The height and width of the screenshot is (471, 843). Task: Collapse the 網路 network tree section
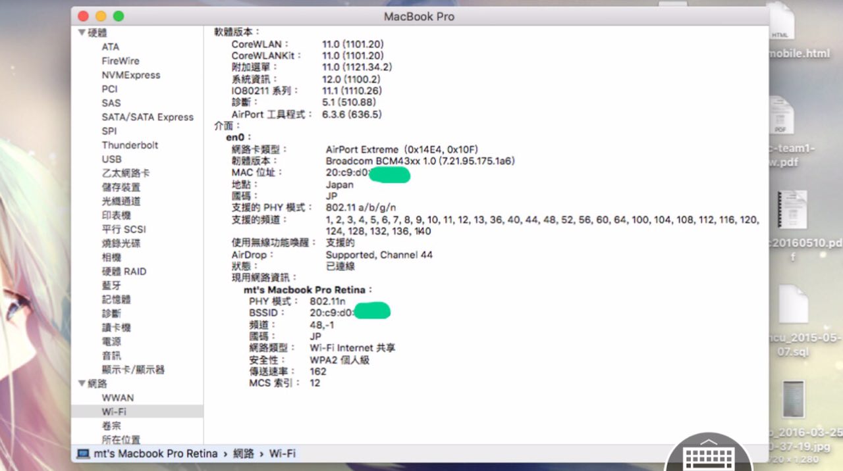pos(82,384)
